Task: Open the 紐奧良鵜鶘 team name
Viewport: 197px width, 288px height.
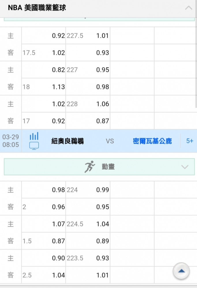Action: [67, 141]
